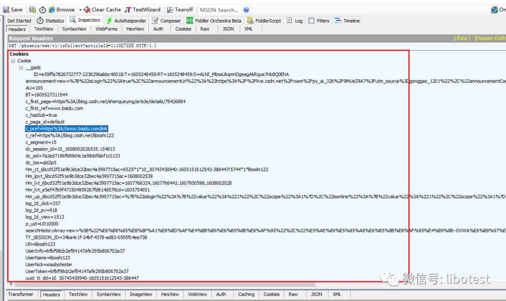506x301 pixels.
Task: Open response TextView tab
Action: click(78, 294)
